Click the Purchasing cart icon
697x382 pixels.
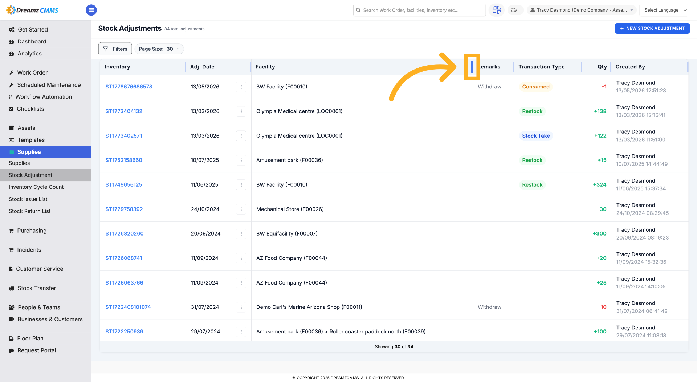(x=11, y=231)
